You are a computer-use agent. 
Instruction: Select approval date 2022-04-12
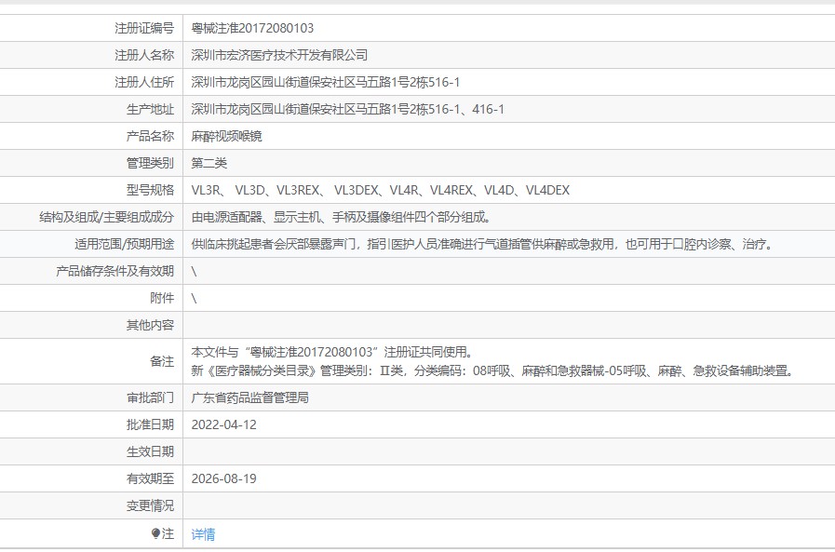(223, 424)
